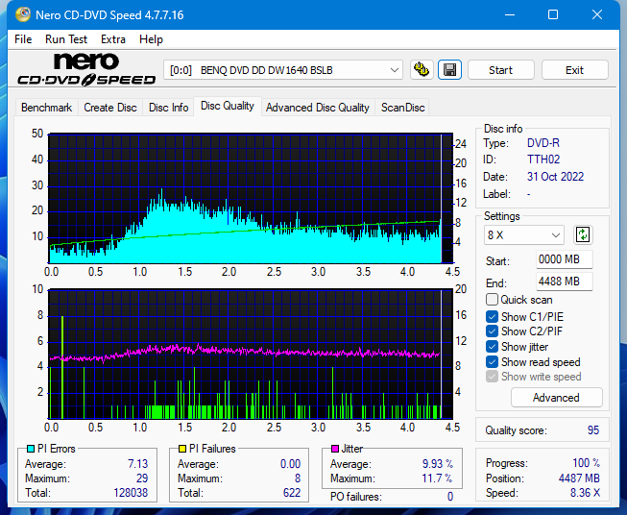Switch to the Create Disc tab

pyautogui.click(x=110, y=108)
